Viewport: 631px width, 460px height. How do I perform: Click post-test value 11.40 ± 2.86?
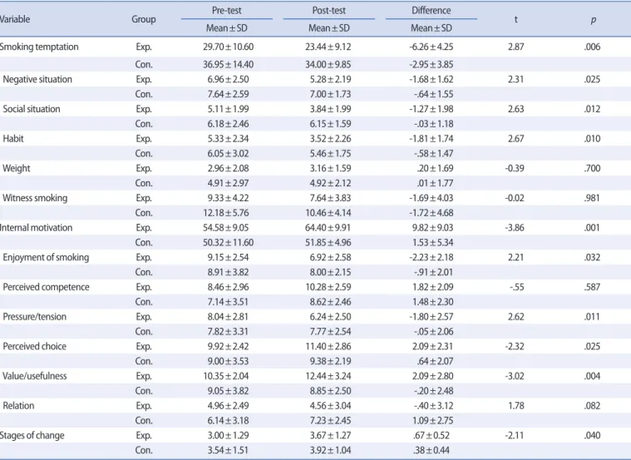pos(328,346)
